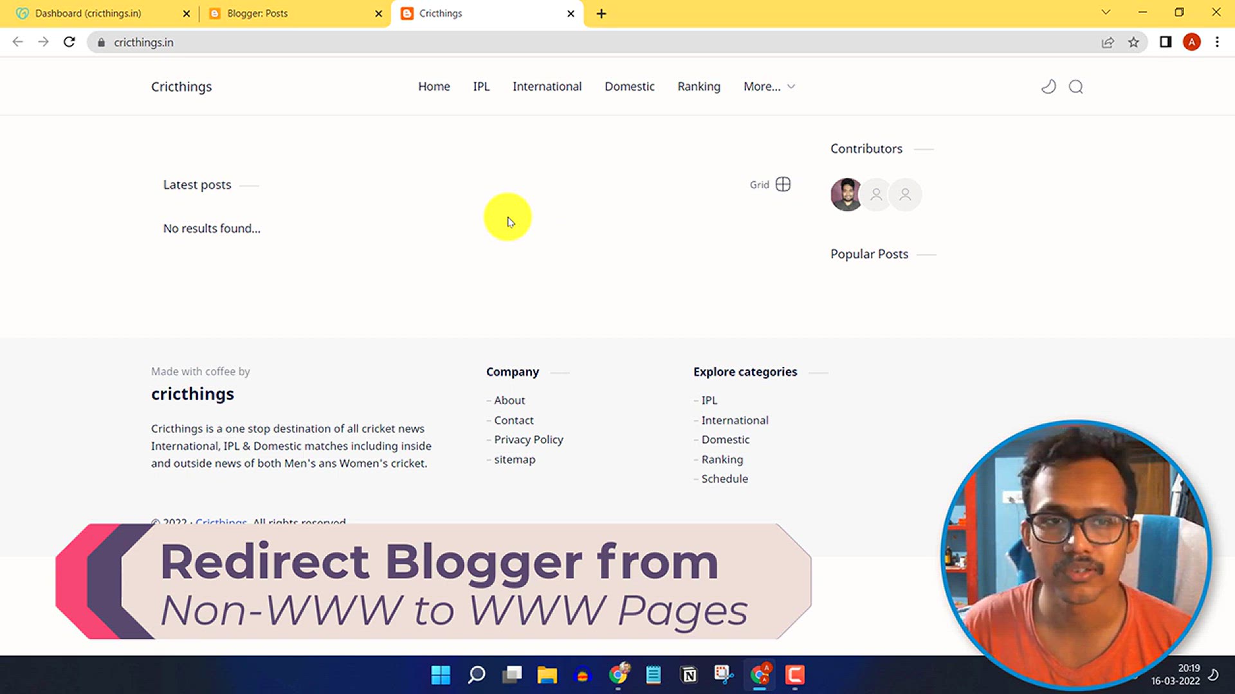Bookmark this page with star icon
The width and height of the screenshot is (1235, 694).
pos(1133,42)
